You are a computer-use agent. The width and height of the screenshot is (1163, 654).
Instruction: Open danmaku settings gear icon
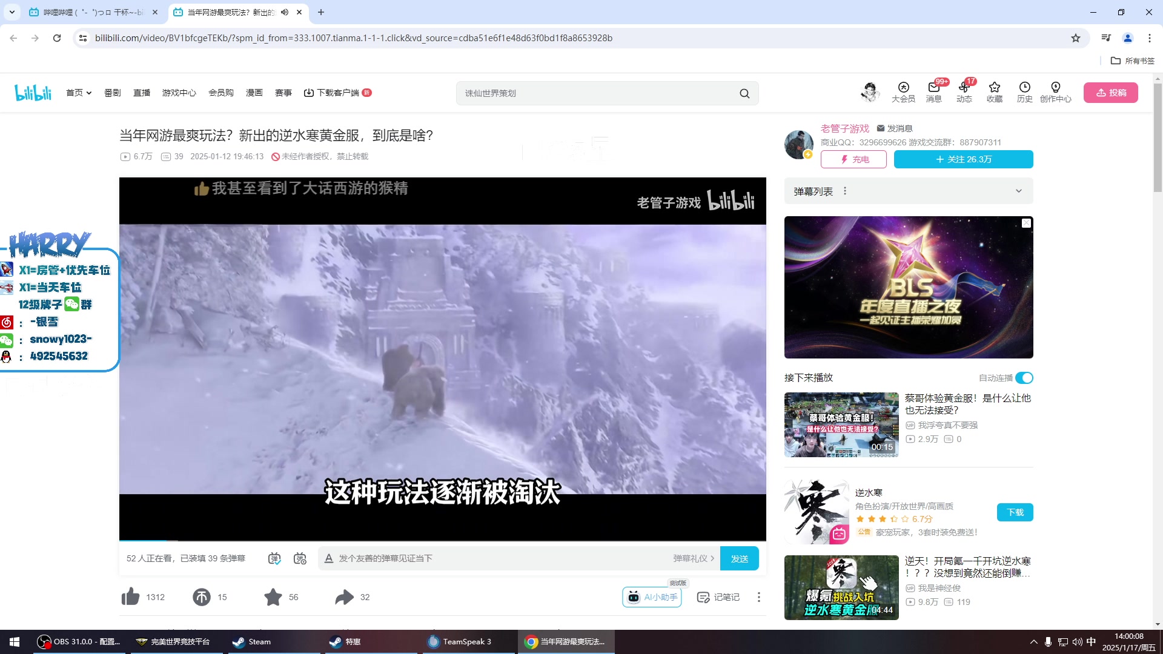pyautogui.click(x=300, y=558)
